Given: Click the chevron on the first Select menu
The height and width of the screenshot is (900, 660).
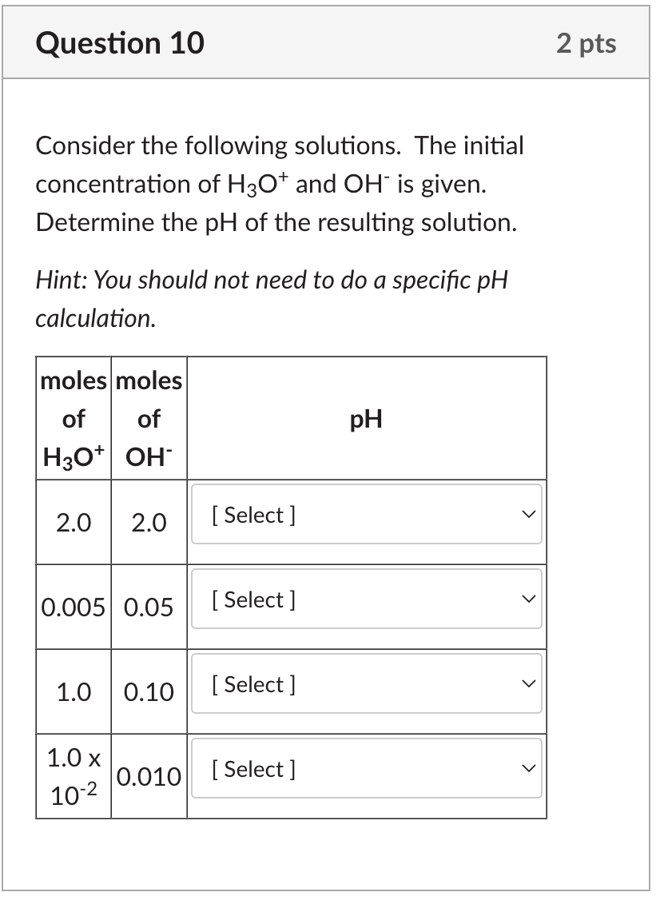Looking at the screenshot, I should coord(527,514).
